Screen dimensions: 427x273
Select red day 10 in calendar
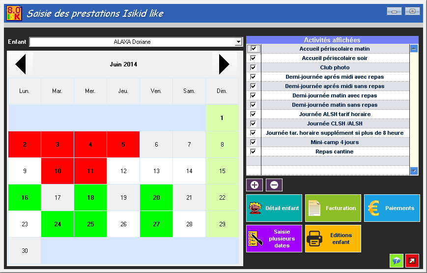click(x=57, y=171)
